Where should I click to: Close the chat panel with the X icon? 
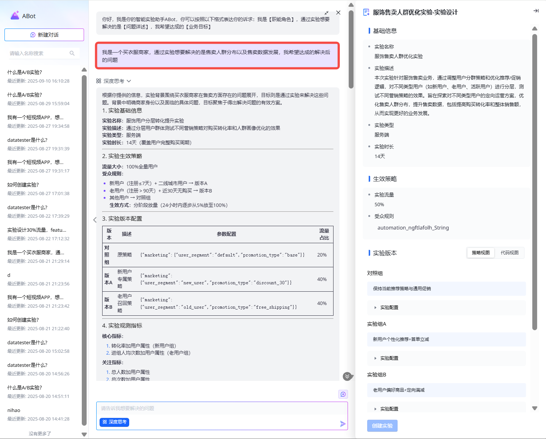point(338,13)
